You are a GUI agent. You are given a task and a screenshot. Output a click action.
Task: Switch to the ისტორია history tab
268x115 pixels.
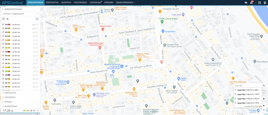click(x=66, y=3)
